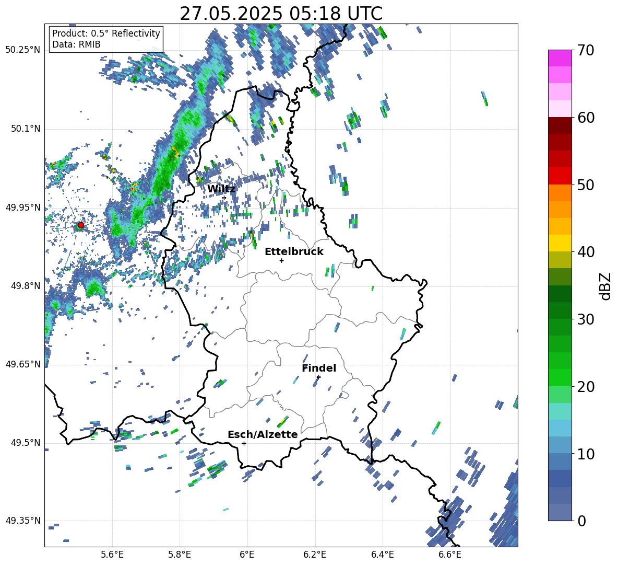Click the 'Data: RMIB' text

click(x=76, y=44)
